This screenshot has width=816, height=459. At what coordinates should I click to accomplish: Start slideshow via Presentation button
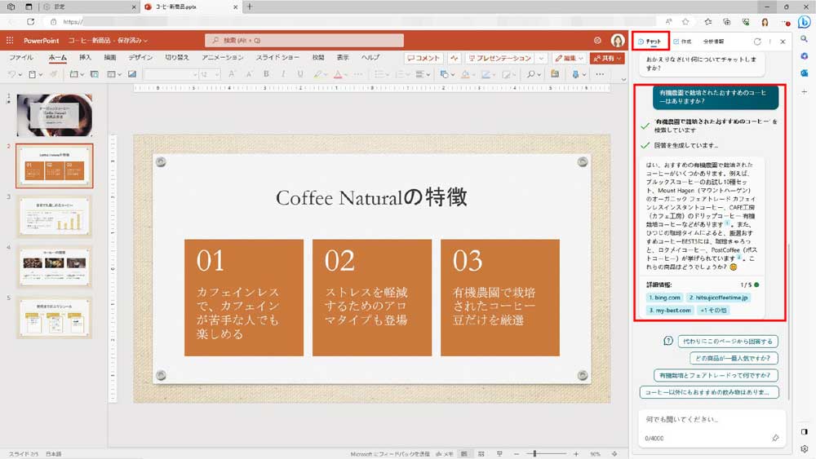500,58
